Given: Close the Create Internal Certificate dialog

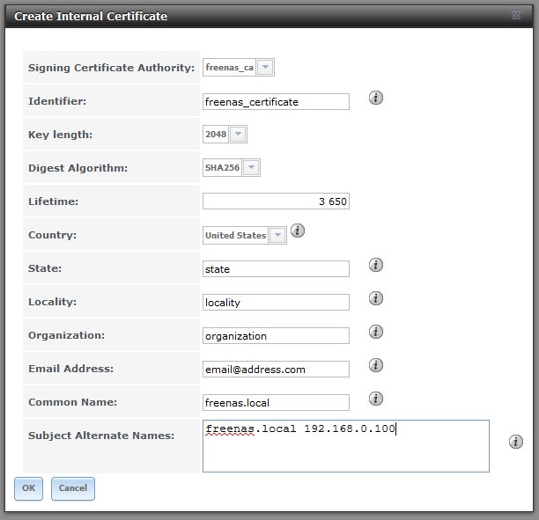Looking at the screenshot, I should pos(515,16).
